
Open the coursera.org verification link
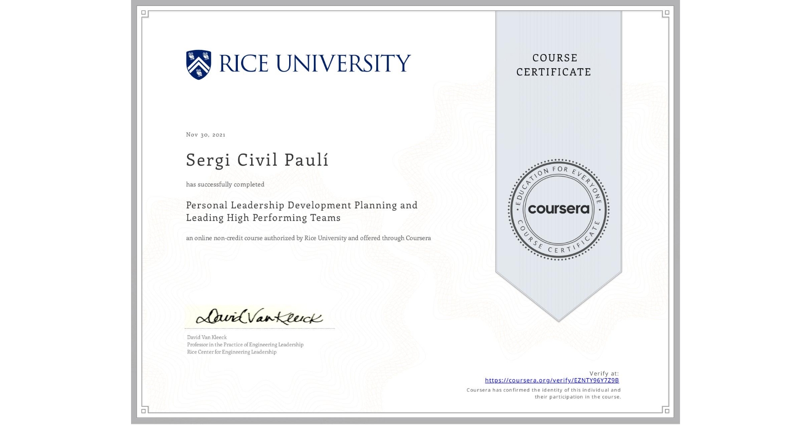coord(552,381)
